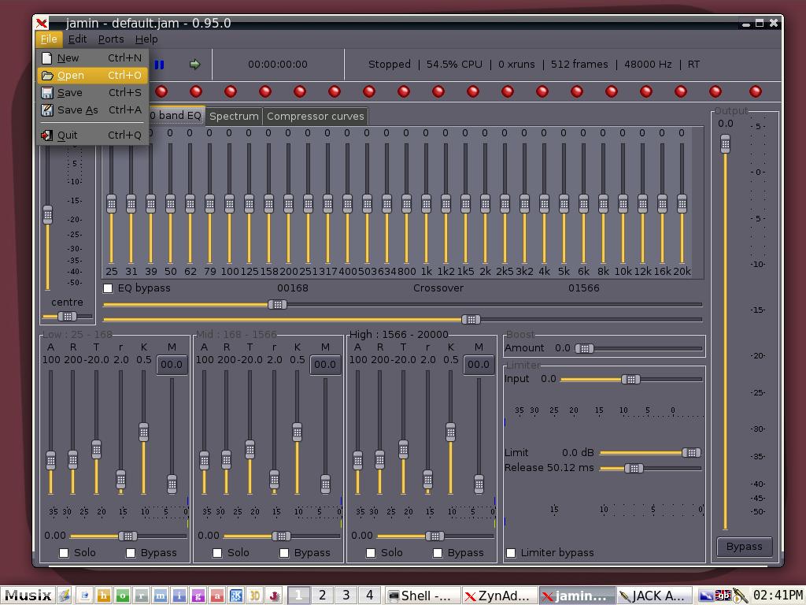Choose Save As in the File menu

pos(77,109)
